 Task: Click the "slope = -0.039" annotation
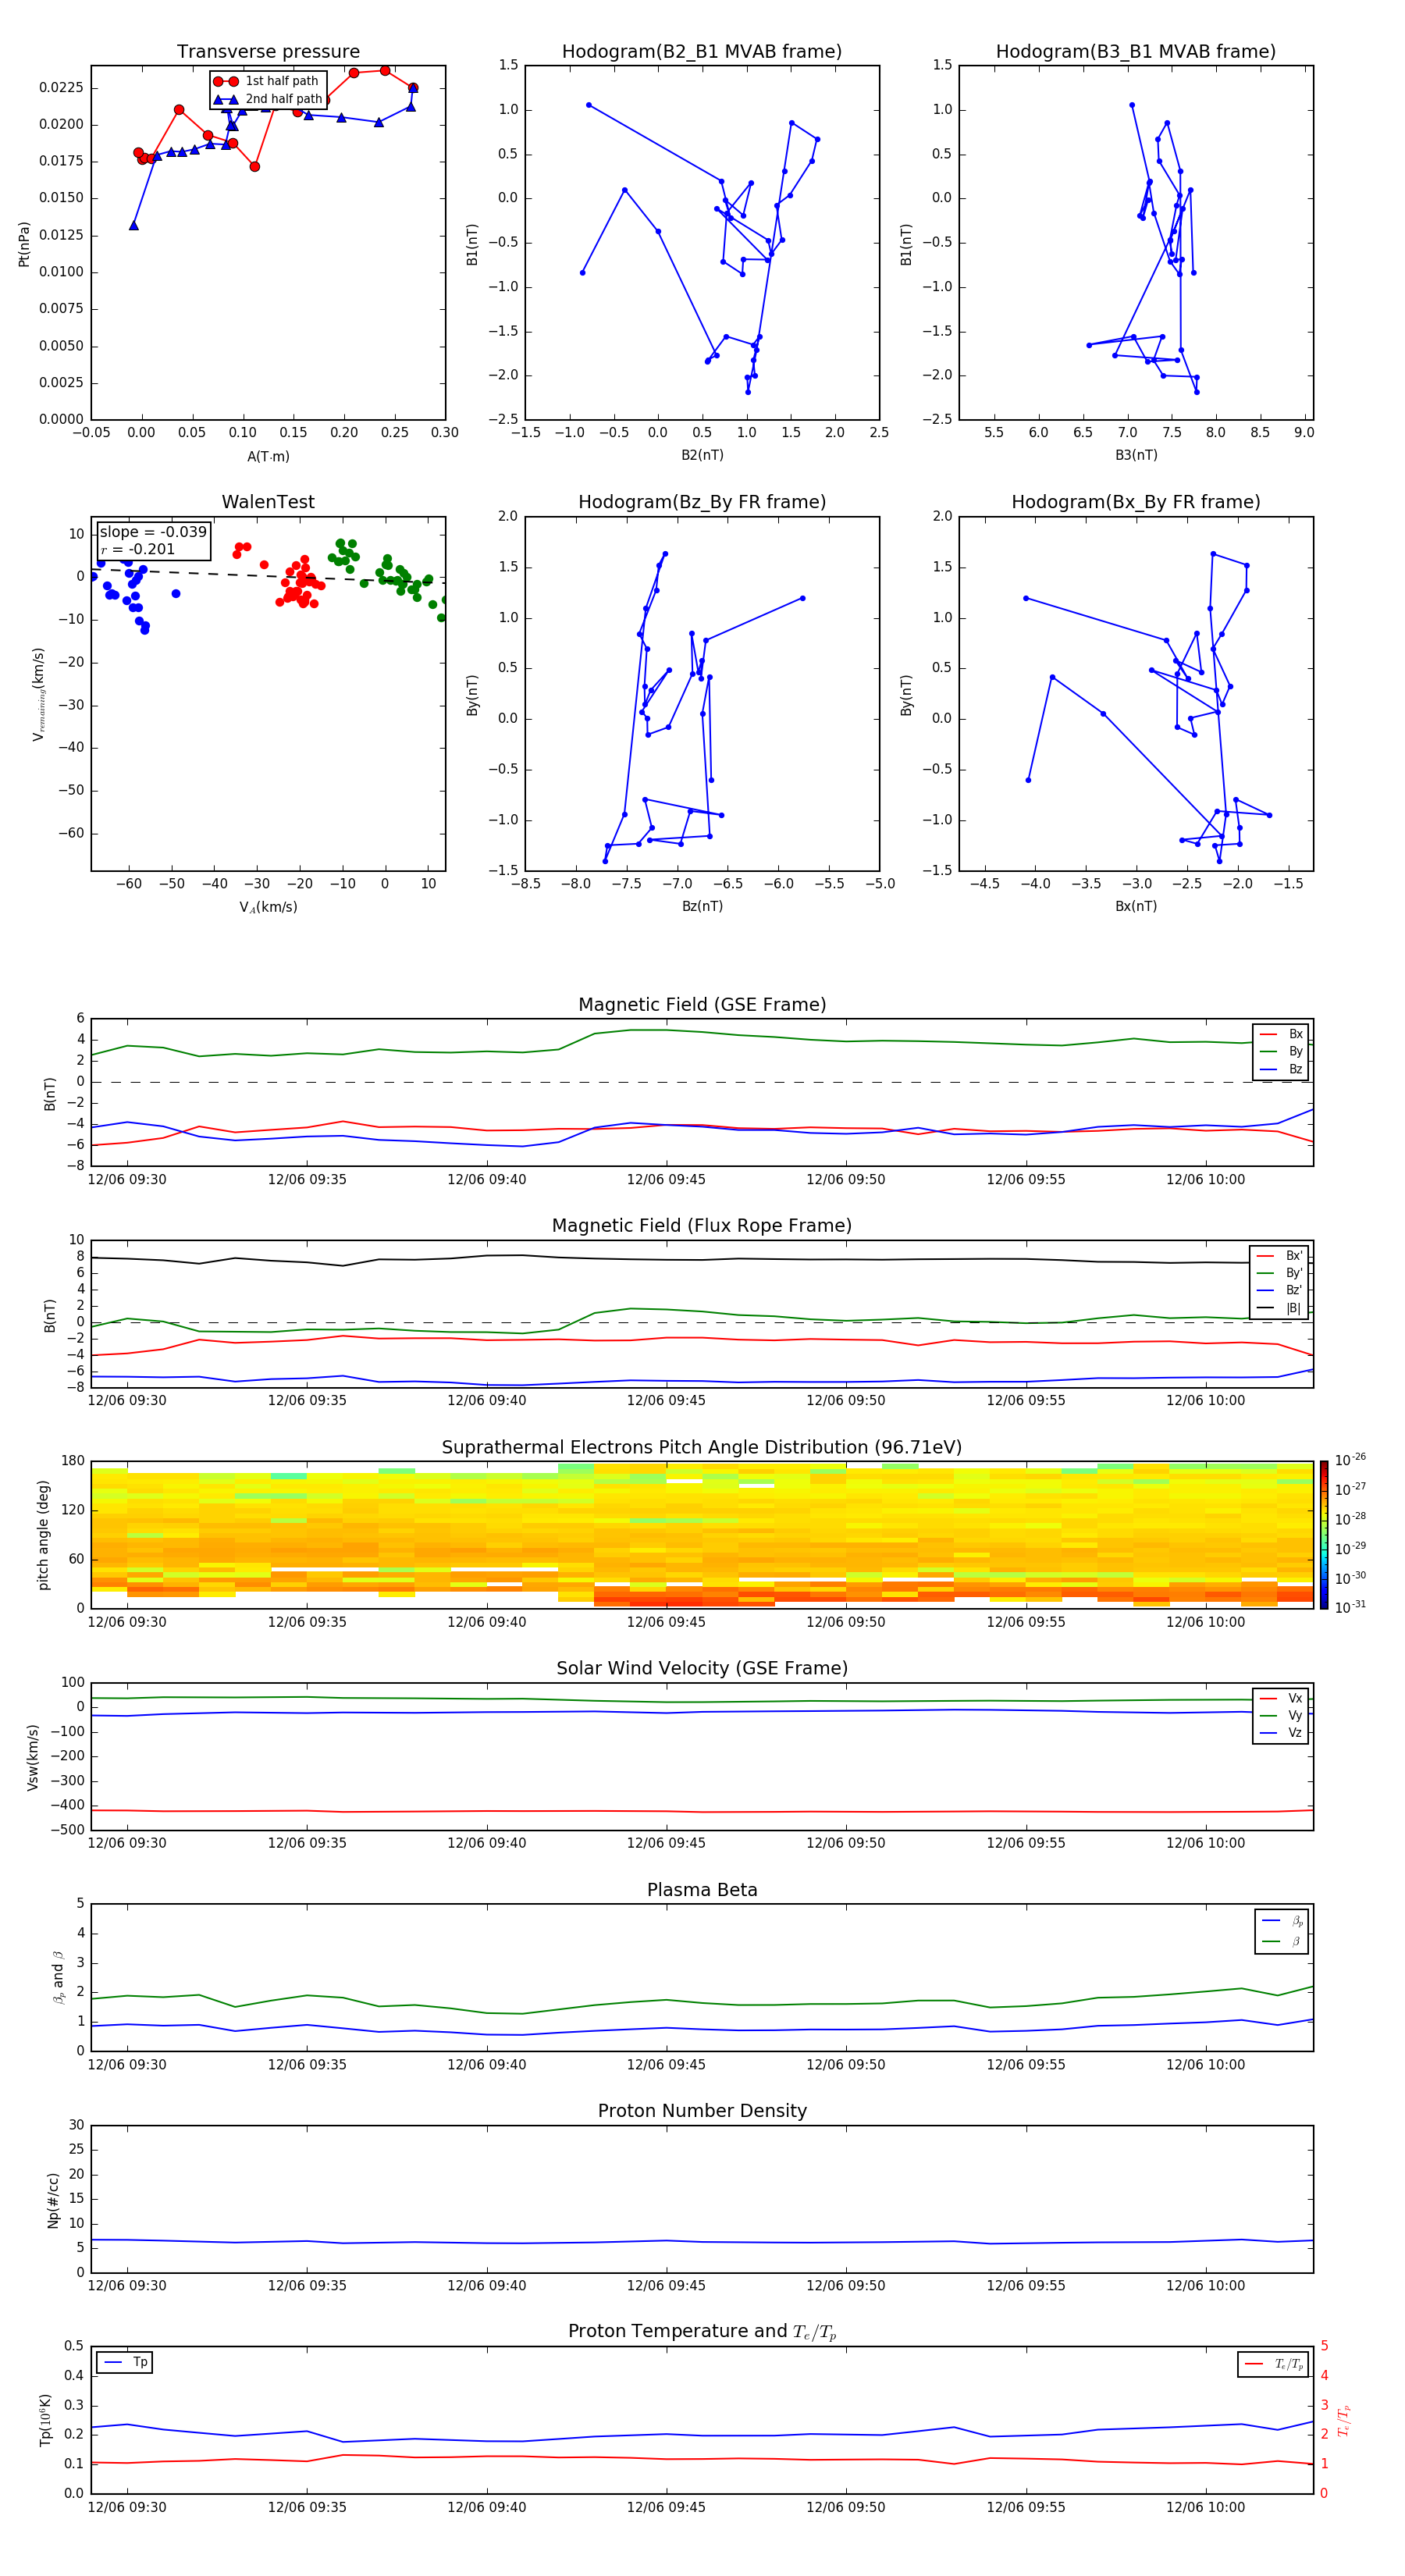(x=153, y=532)
